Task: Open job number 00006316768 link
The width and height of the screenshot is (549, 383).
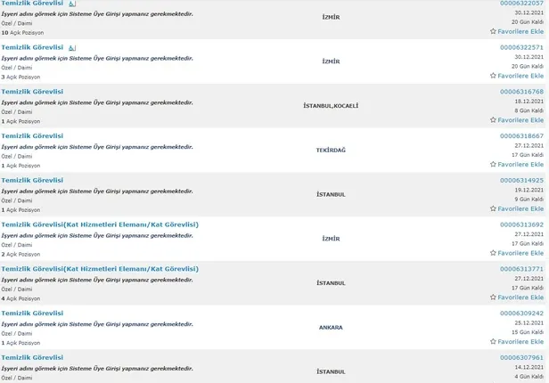Action: click(521, 91)
